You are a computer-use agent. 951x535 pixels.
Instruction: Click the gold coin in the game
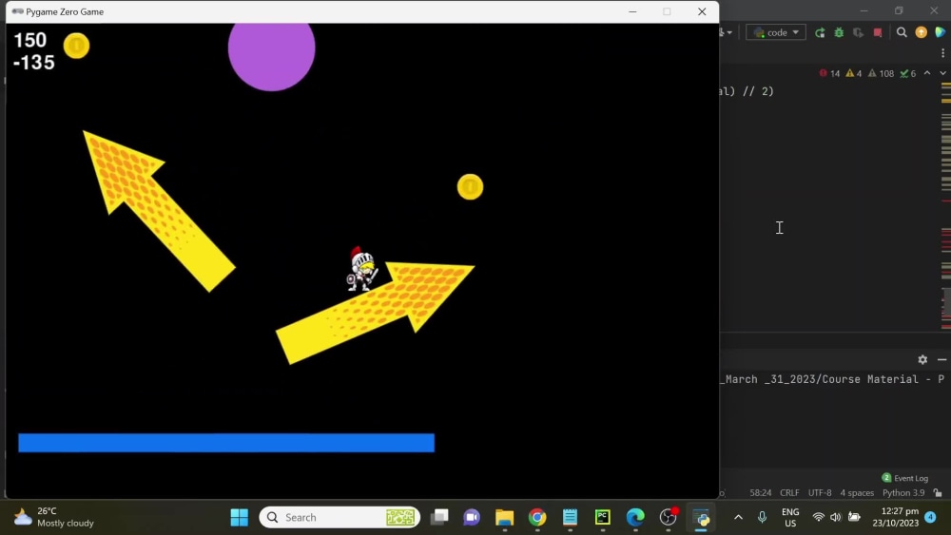point(470,186)
